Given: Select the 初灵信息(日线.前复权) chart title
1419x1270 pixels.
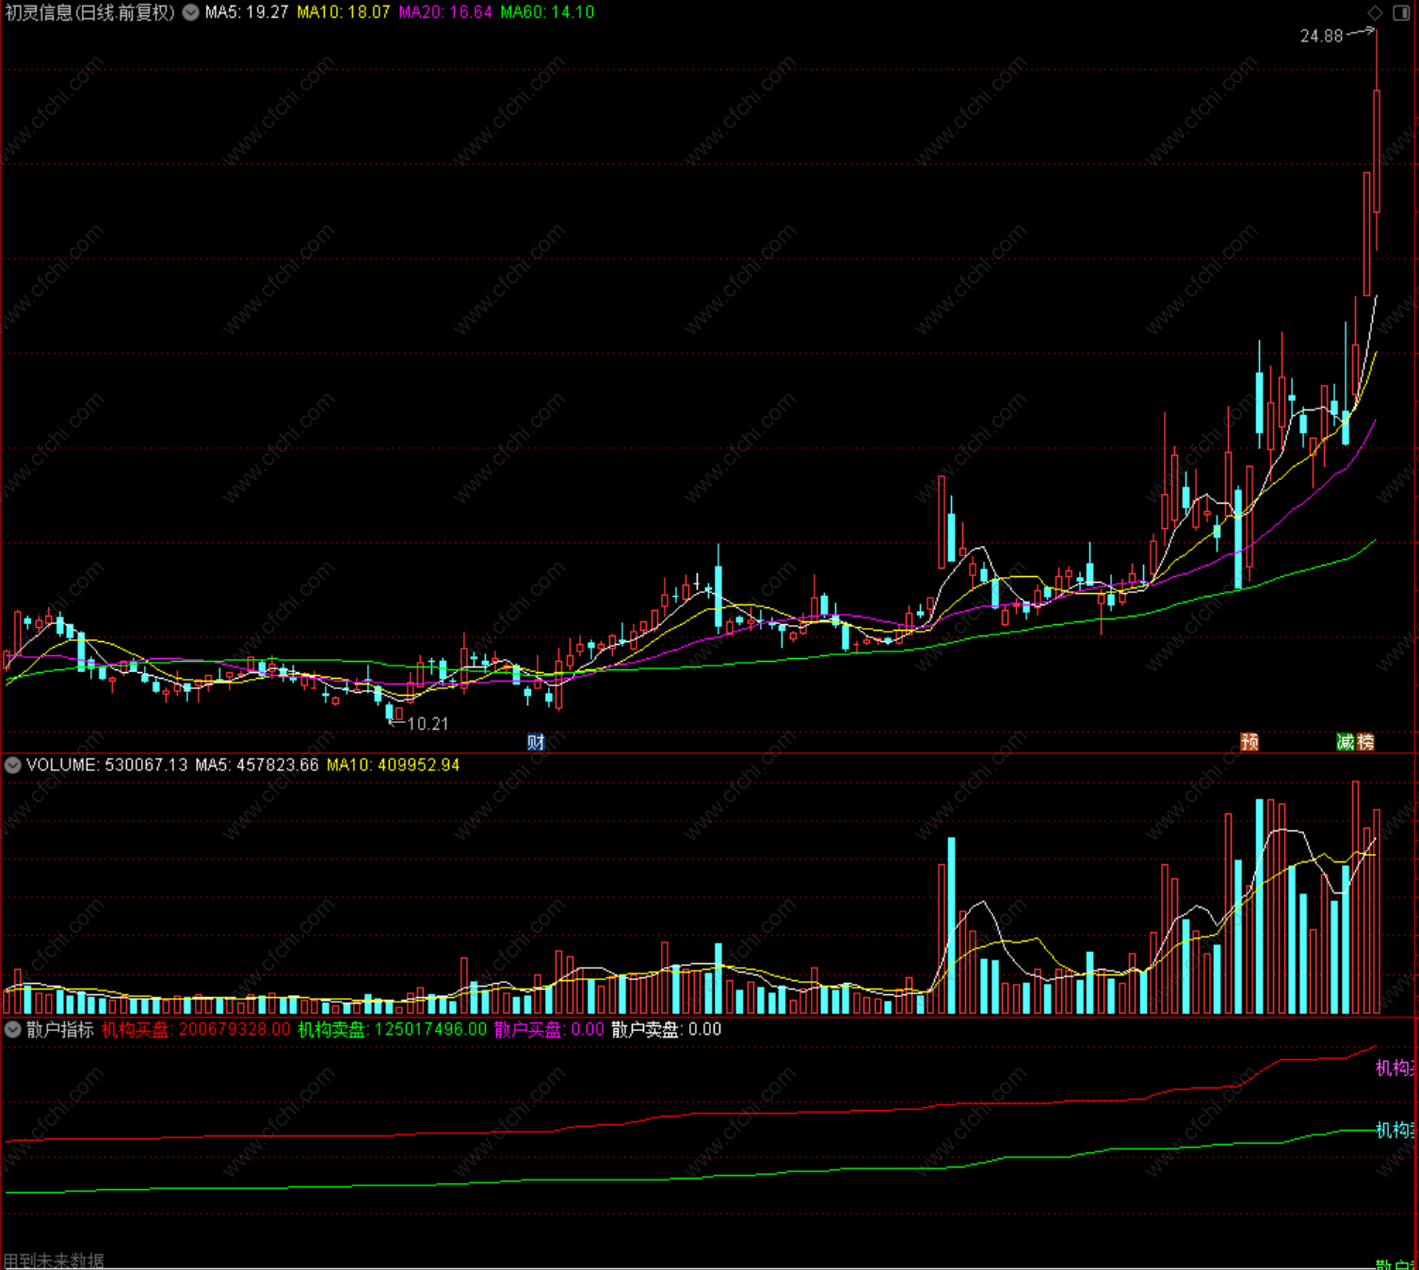Looking at the screenshot, I should coord(90,12).
